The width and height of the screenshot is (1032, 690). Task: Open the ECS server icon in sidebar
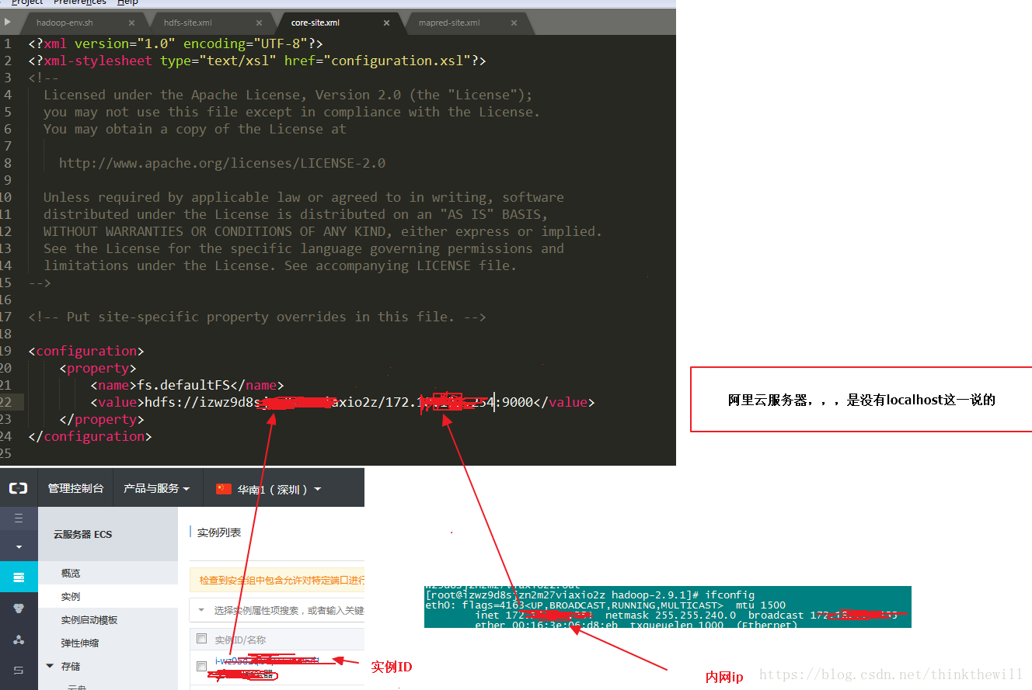tap(19, 577)
